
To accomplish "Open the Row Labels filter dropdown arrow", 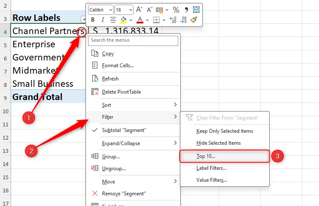I will [x=84, y=19].
